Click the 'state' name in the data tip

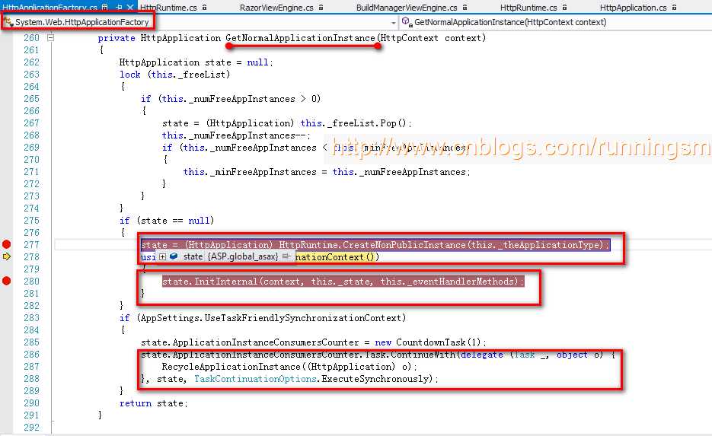tap(193, 256)
